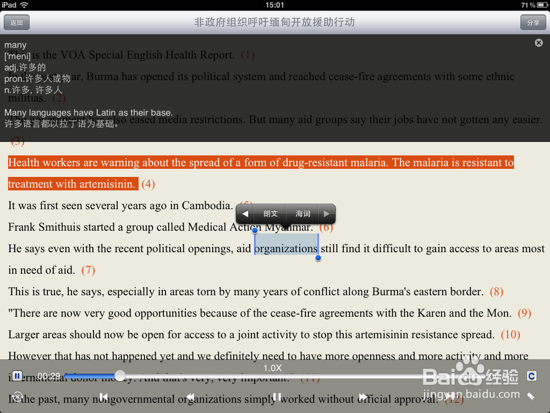Tap the 返回 back button
Screen dimensions: 550x413
point(16,23)
